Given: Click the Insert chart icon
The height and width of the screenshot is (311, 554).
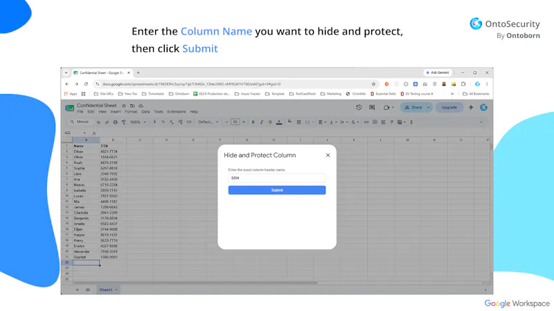Looking at the screenshot, I should (x=384, y=122).
